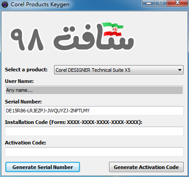Open the Select a product dropdown
The height and width of the screenshot is (177, 189).
click(x=119, y=70)
